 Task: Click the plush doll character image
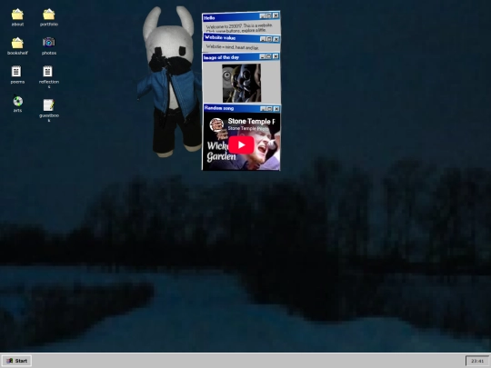pyautogui.click(x=169, y=82)
